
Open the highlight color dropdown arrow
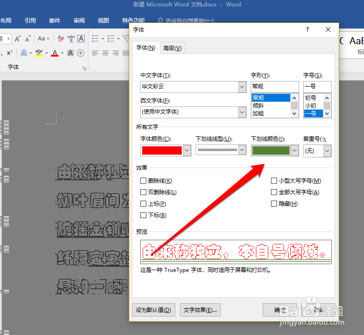tap(46, 53)
